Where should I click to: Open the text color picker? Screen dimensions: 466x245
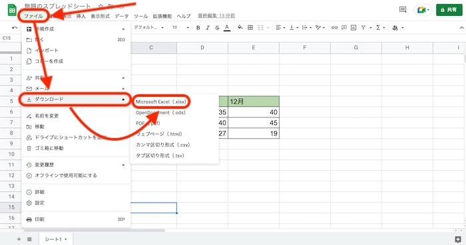point(227,28)
